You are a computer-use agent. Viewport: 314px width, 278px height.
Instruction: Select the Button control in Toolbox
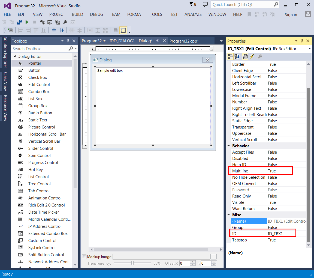point(41,70)
